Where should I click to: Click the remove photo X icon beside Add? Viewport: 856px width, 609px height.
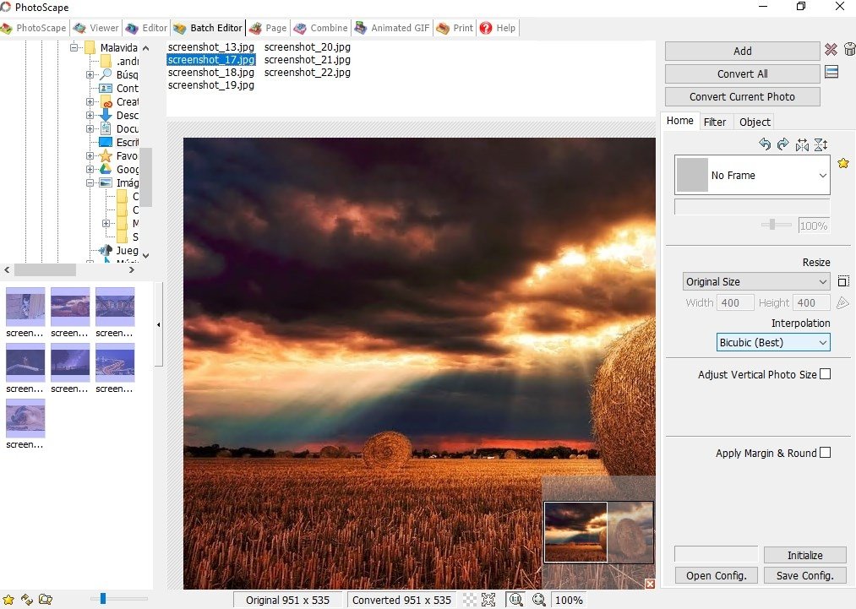pyautogui.click(x=831, y=50)
